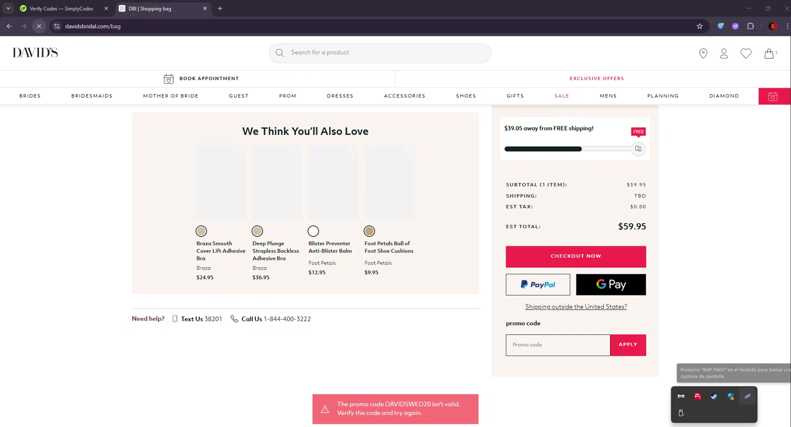Open the Accessories menu
The width and height of the screenshot is (791, 427).
[404, 96]
